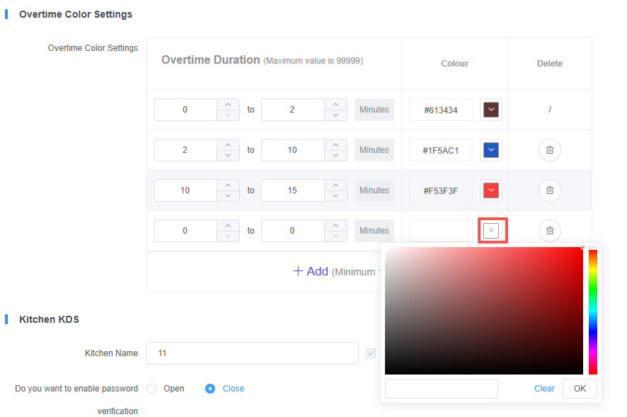
Task: Open red #F53F3F colour dropdown
Action: 490,190
